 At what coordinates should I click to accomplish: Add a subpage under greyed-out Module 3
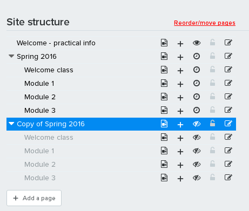[x=180, y=179]
